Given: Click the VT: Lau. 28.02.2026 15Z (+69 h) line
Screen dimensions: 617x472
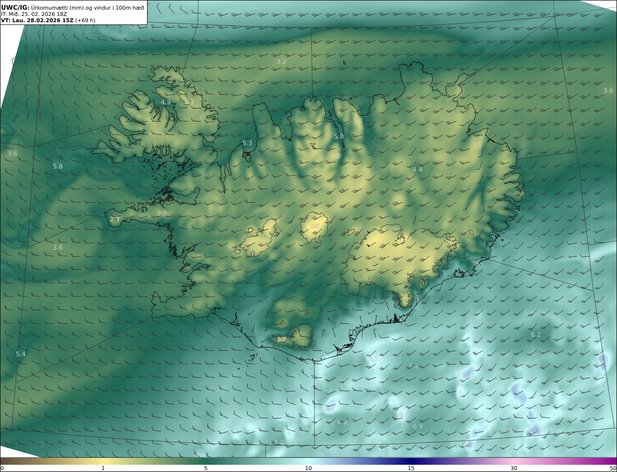Looking at the screenshot, I should 48,21.
